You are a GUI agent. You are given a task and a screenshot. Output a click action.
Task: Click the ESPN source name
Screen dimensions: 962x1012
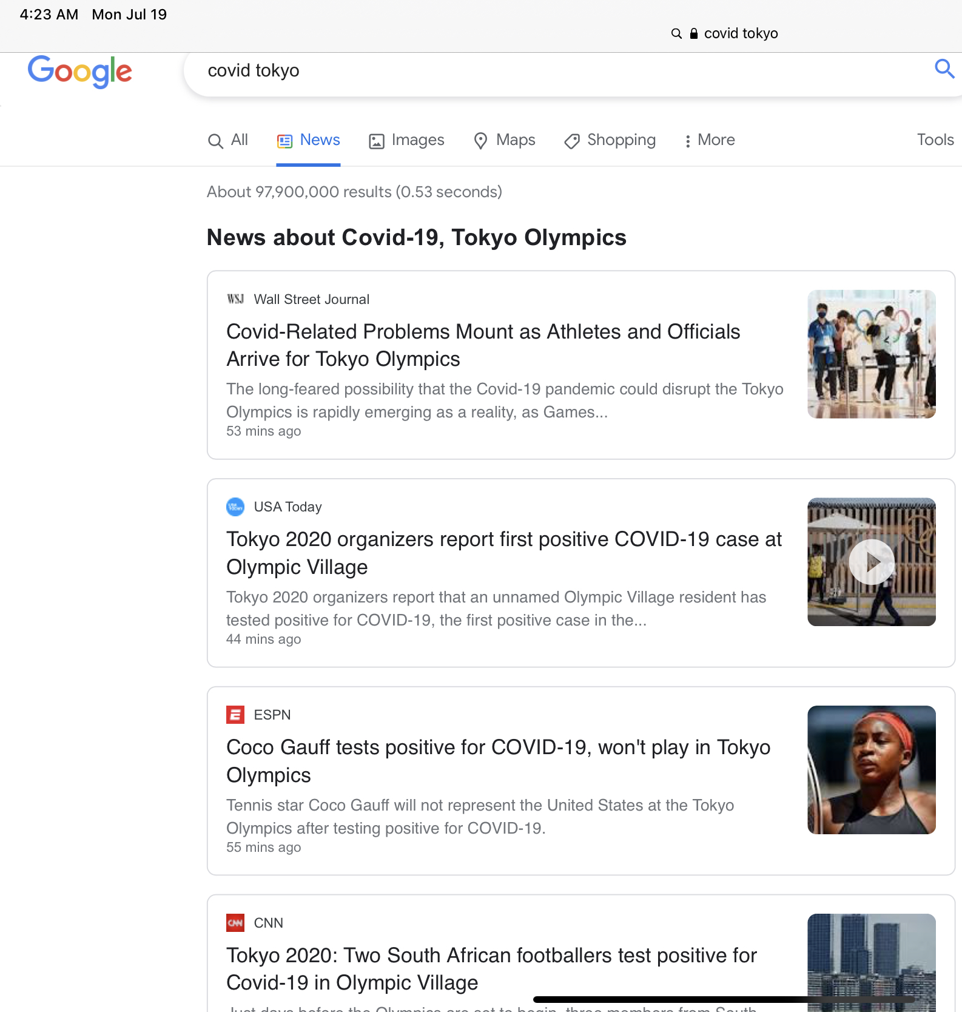tap(272, 715)
